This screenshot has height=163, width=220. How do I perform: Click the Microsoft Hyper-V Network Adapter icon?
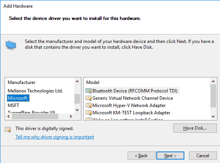tap(89, 105)
